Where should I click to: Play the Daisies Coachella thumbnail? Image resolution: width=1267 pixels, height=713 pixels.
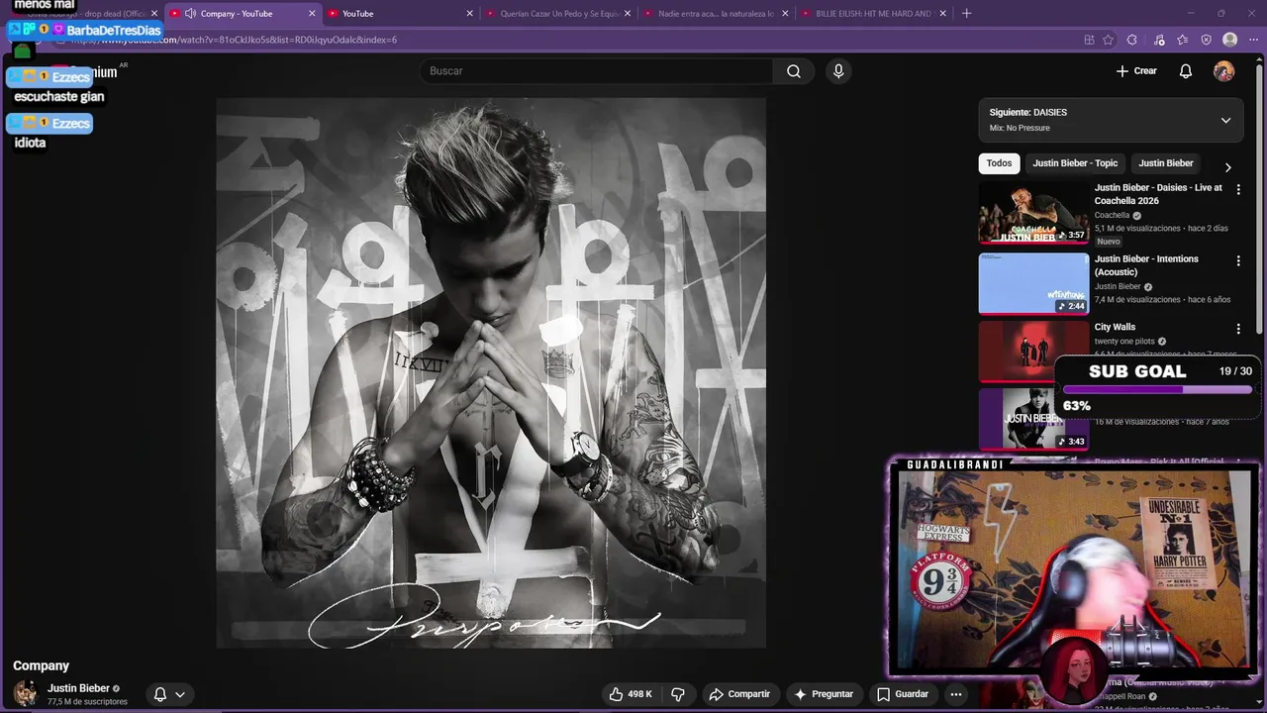(1033, 213)
